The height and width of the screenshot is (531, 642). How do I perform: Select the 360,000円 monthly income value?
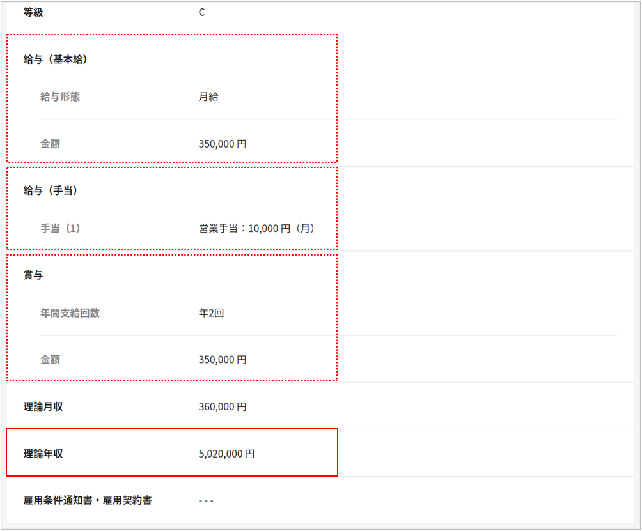[x=223, y=406]
